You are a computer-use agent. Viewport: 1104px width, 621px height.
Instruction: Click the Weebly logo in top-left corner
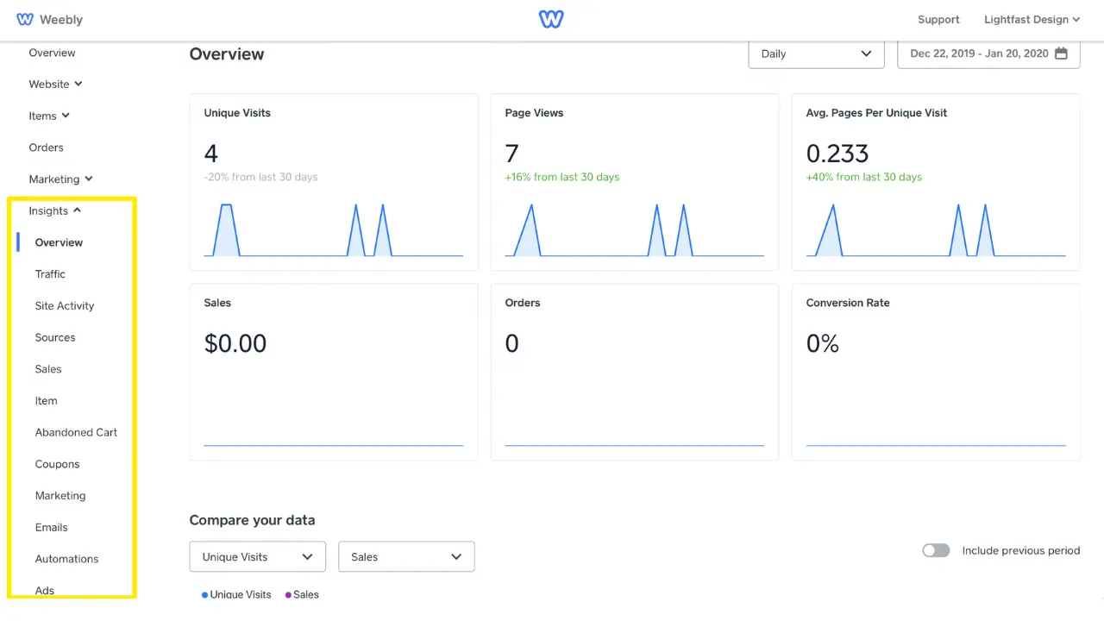click(49, 19)
